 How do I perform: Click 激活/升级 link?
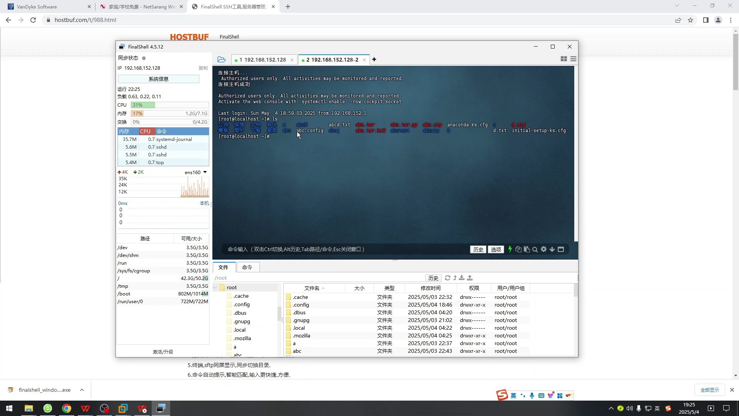(163, 352)
